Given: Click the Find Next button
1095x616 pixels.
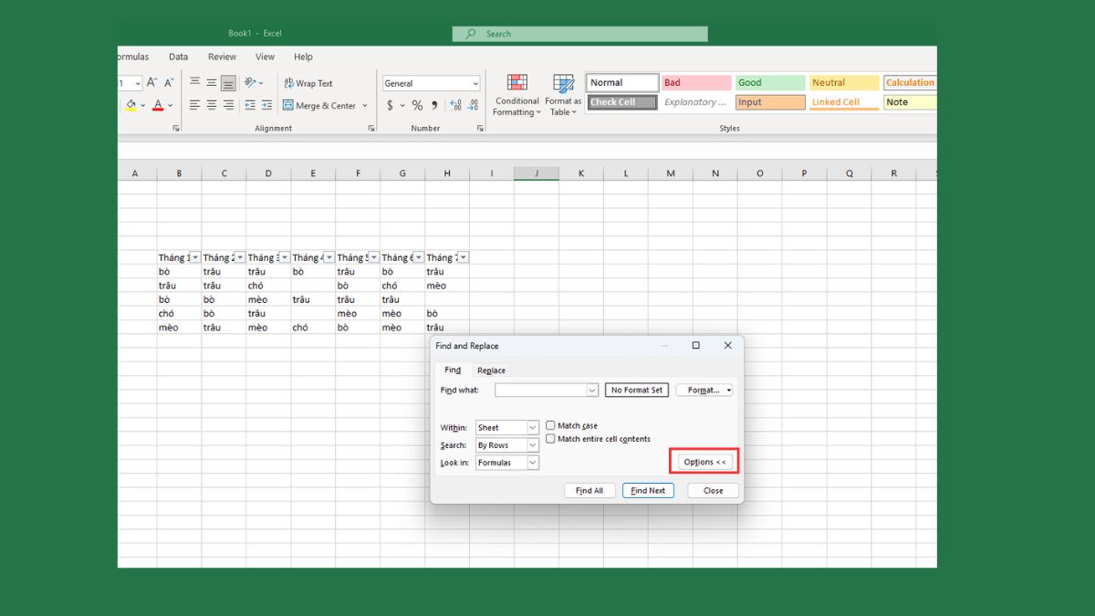Looking at the screenshot, I should (648, 490).
